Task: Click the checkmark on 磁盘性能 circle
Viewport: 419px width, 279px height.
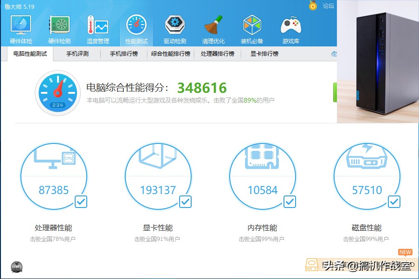Action: 393,201
